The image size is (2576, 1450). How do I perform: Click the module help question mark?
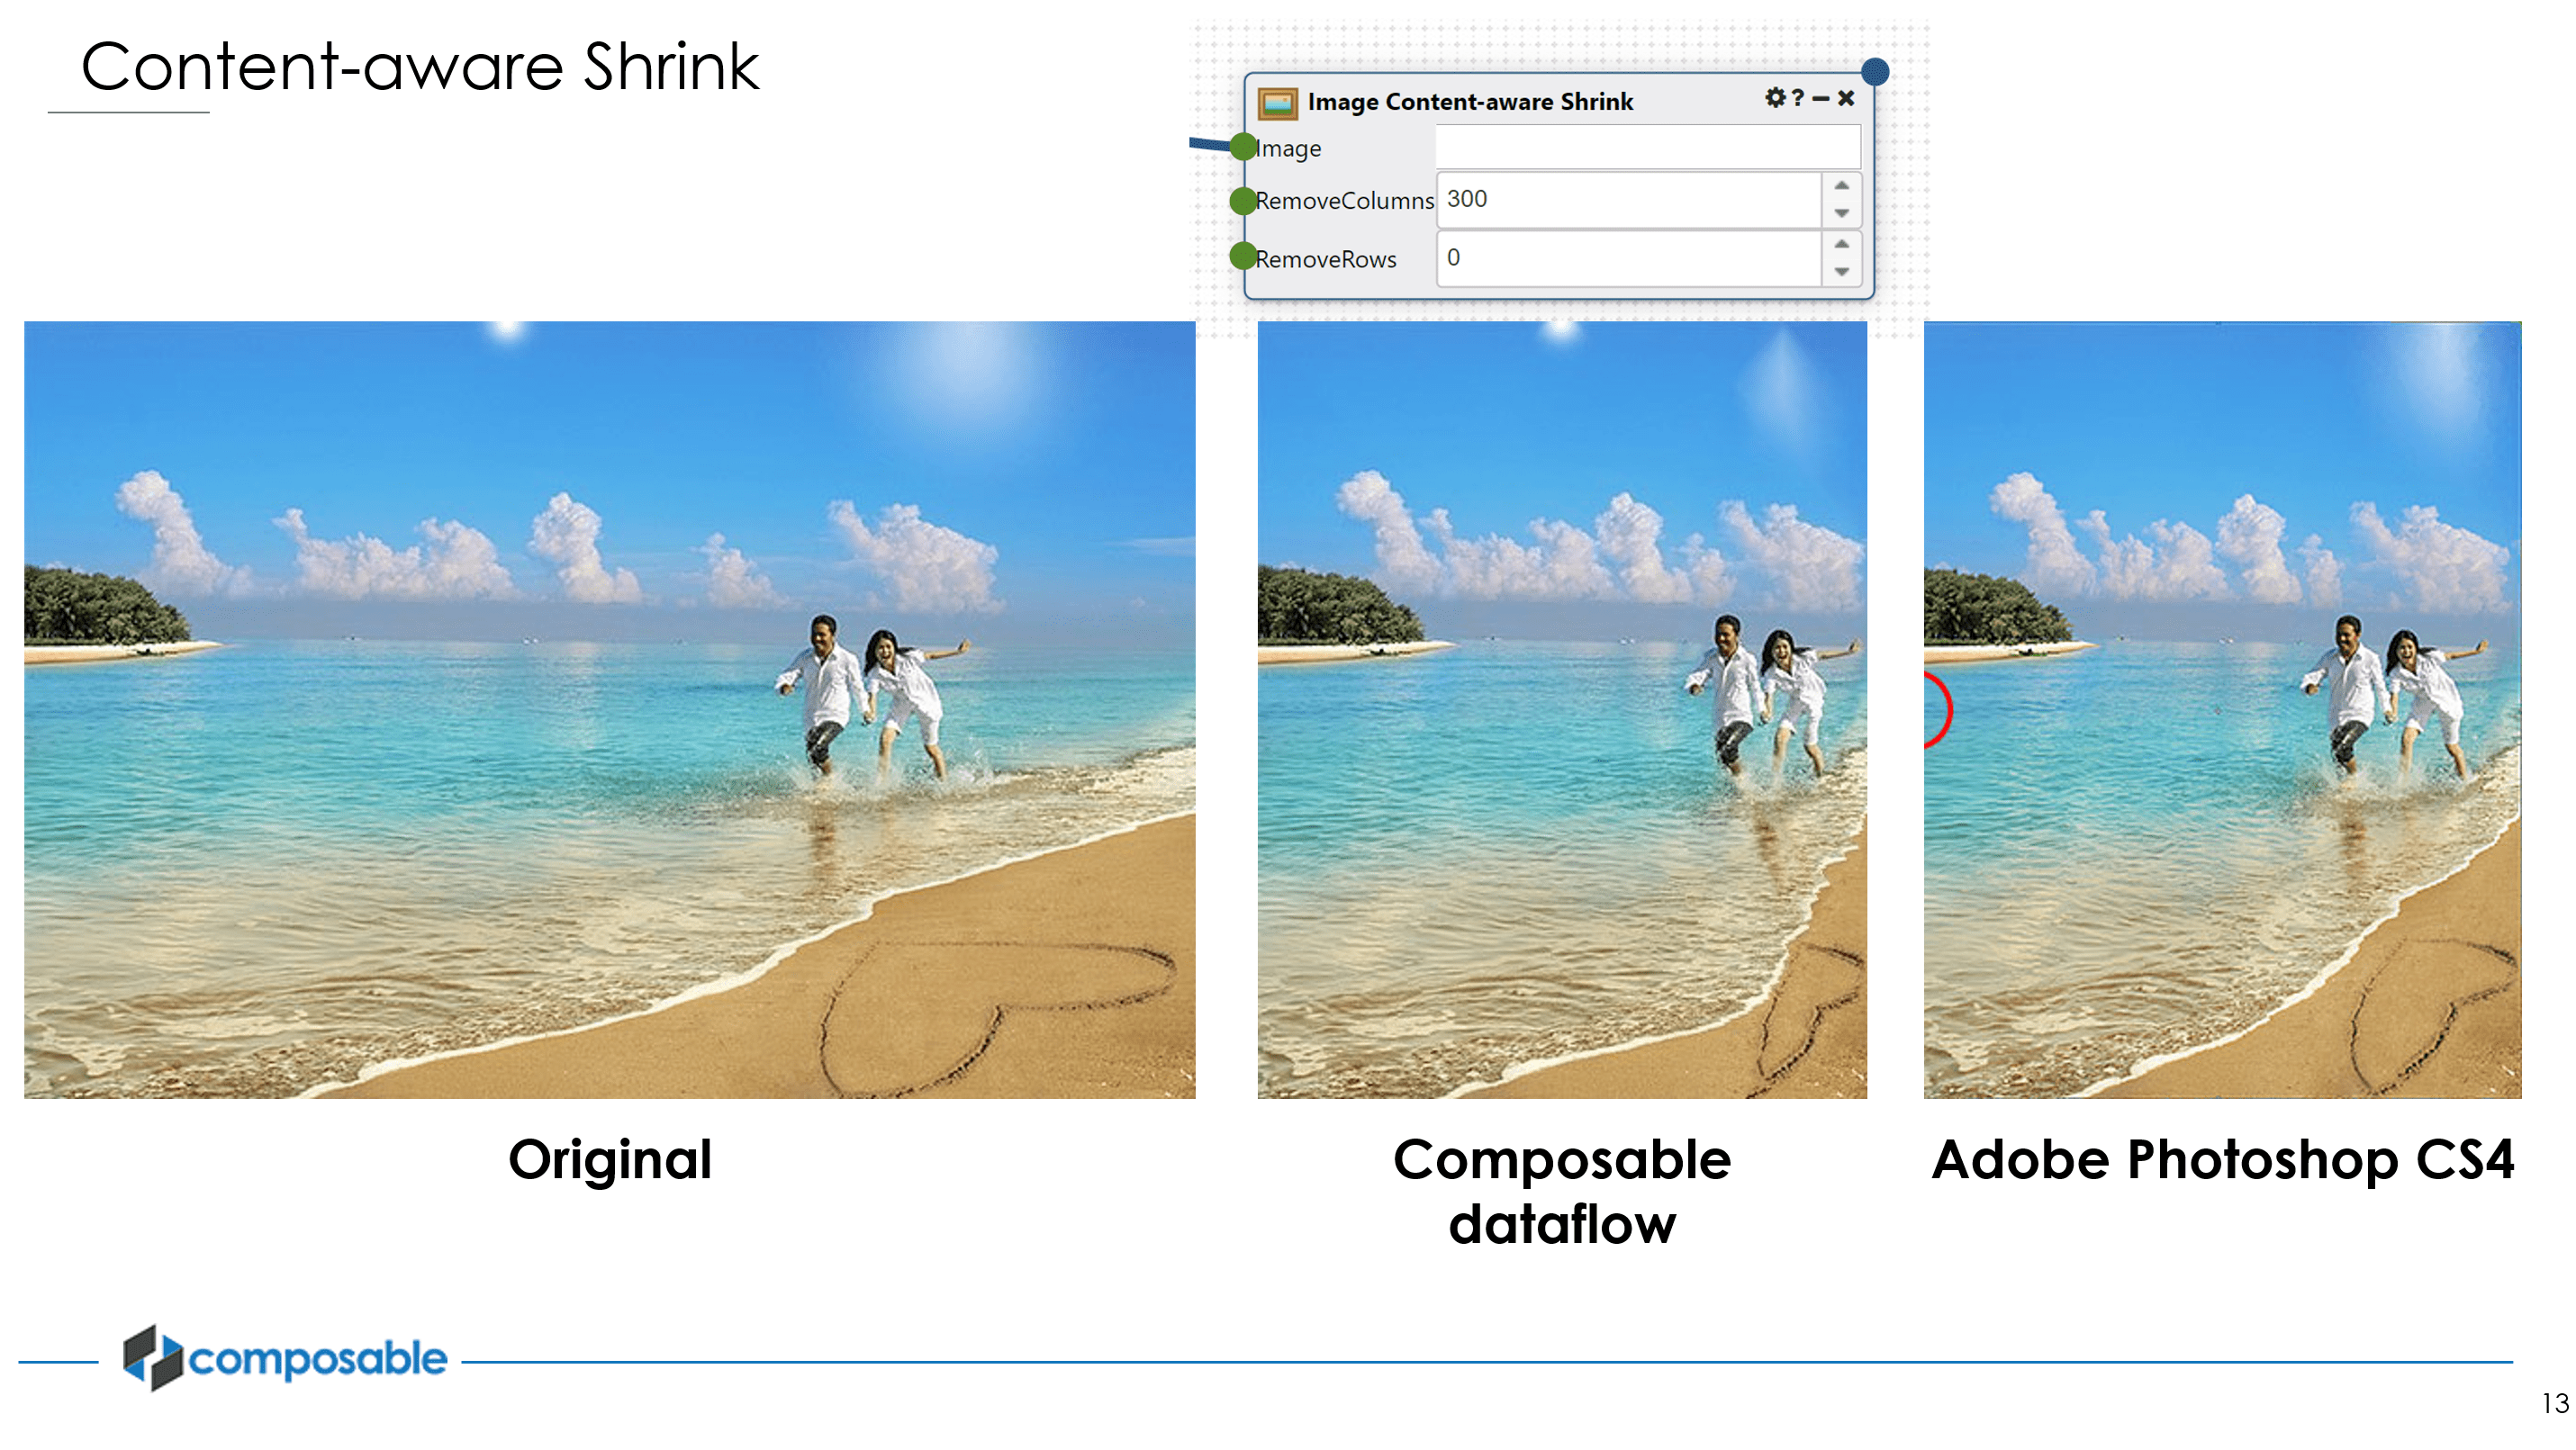[x=1798, y=98]
